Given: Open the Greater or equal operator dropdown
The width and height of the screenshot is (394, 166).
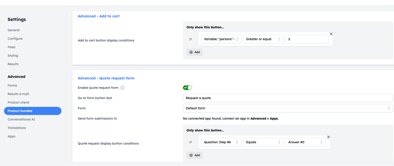Looking at the screenshot, I should point(263,39).
